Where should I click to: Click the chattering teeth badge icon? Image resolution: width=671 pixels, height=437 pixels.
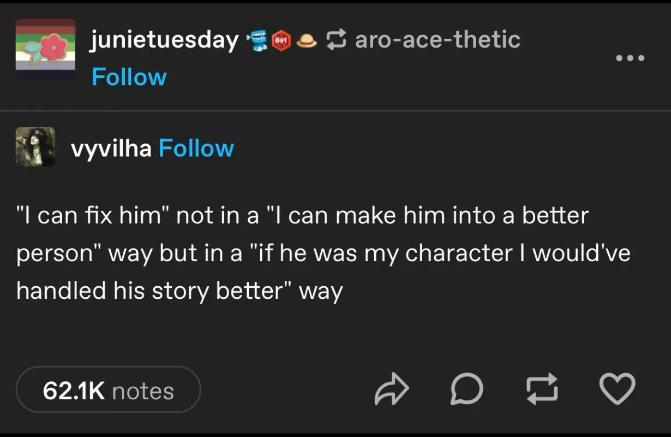pyautogui.click(x=259, y=40)
